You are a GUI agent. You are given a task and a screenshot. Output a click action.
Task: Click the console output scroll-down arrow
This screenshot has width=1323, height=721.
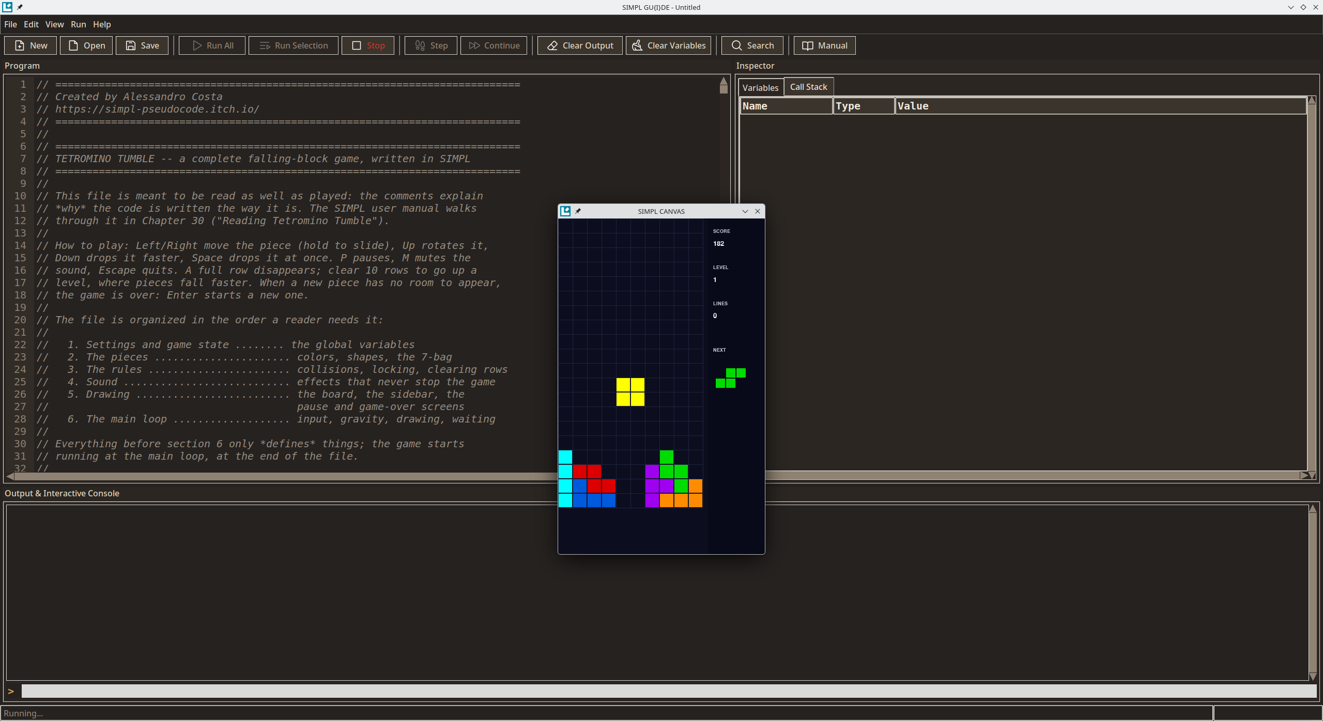click(x=1313, y=676)
